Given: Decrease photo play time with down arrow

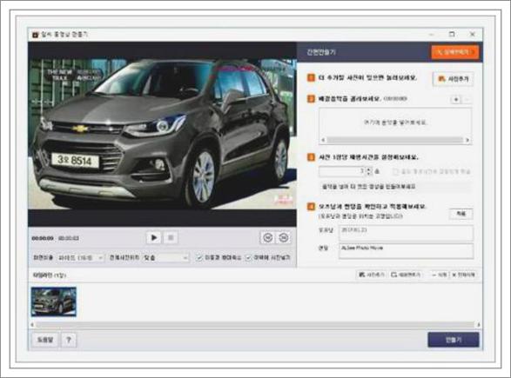Looking at the screenshot, I should click(369, 174).
